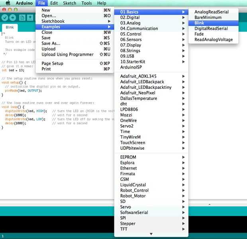Viewport: 247px width, 239px height.
Task: Choose Upload from the File menu
Action: pyautogui.click(x=74, y=49)
